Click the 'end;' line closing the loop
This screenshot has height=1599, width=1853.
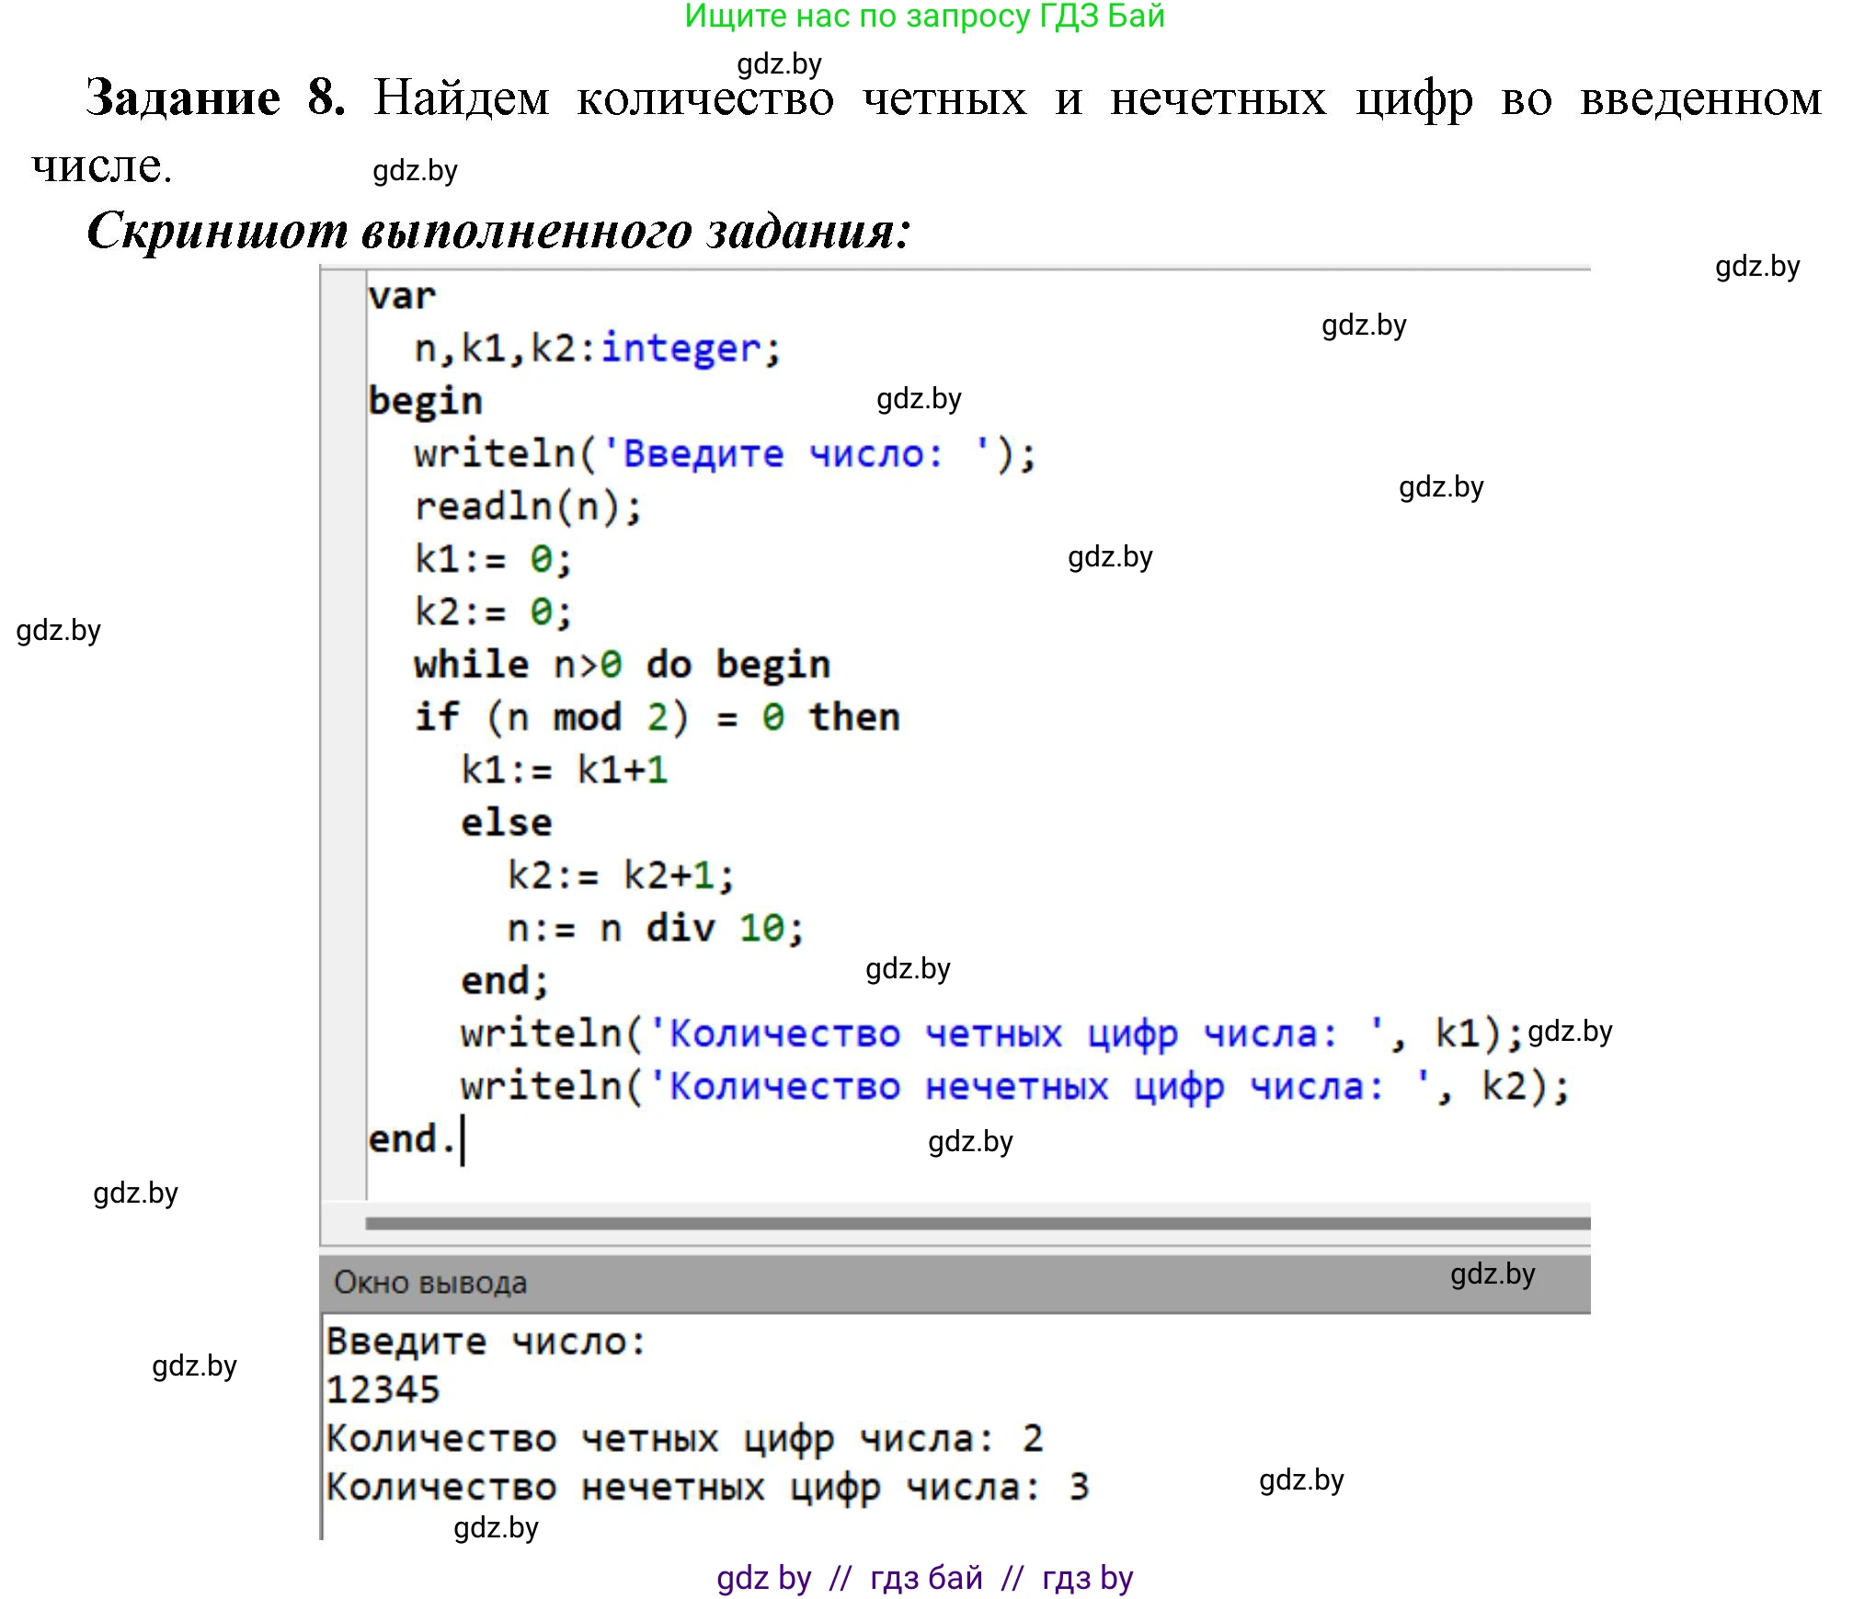(x=504, y=980)
